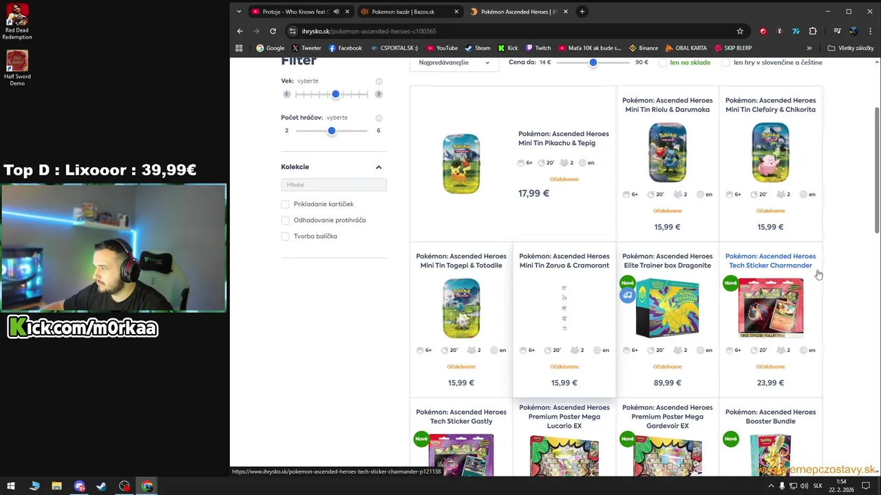Collapse the Kolekcie filter section
Viewport: 881px width, 495px height.
[x=379, y=167]
